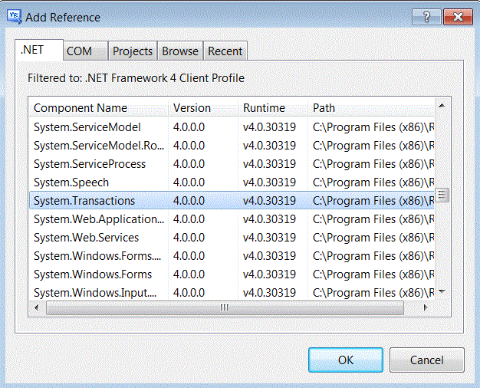Select System.Windows.Forms component
480x391 pixels.
point(232,274)
